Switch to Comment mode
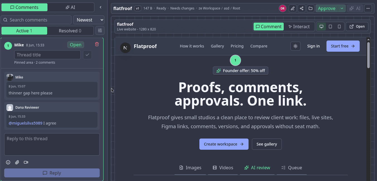377x181 pixels. pos(269,27)
